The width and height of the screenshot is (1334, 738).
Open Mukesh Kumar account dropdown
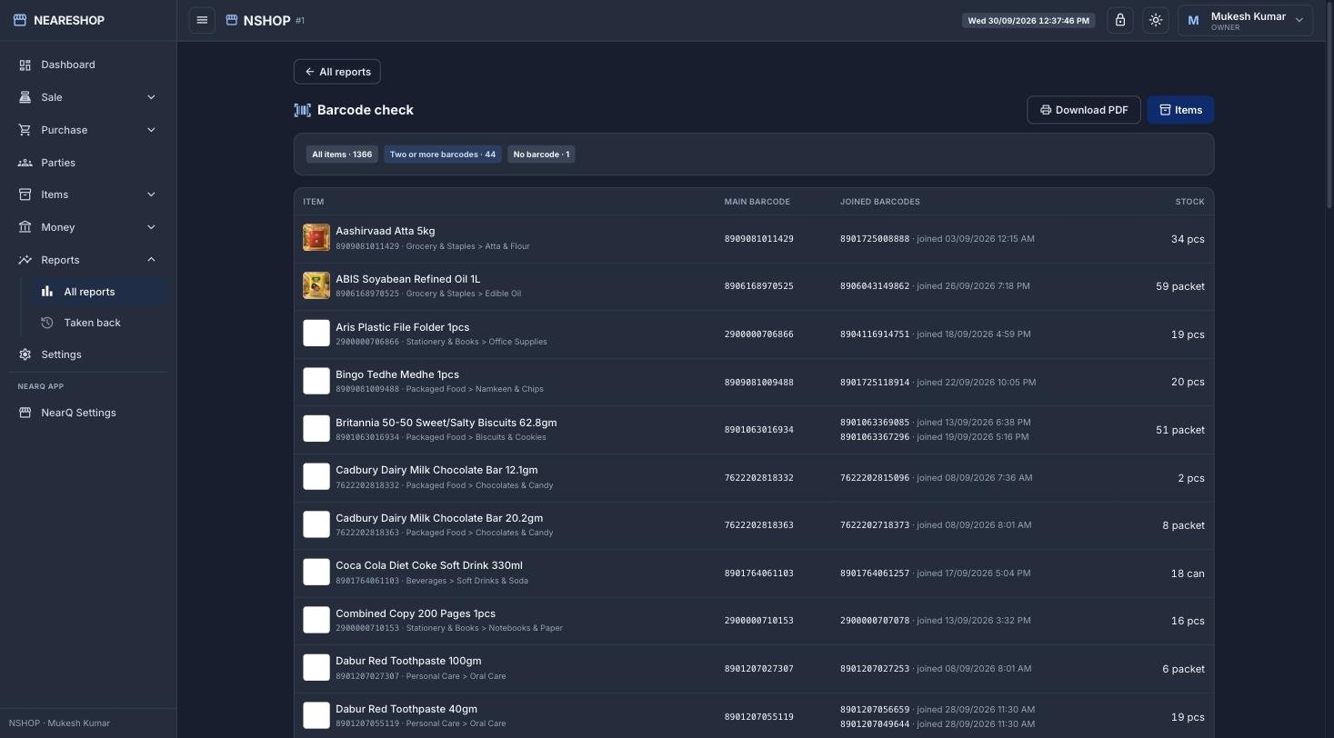1246,20
